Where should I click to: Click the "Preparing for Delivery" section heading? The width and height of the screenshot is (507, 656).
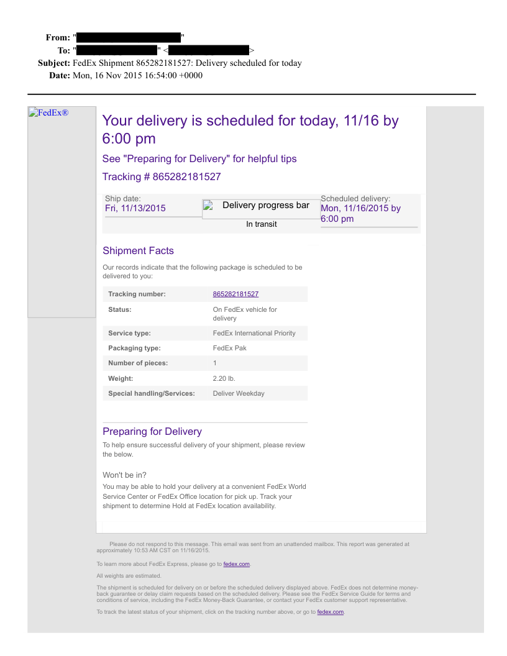pos(152,432)
